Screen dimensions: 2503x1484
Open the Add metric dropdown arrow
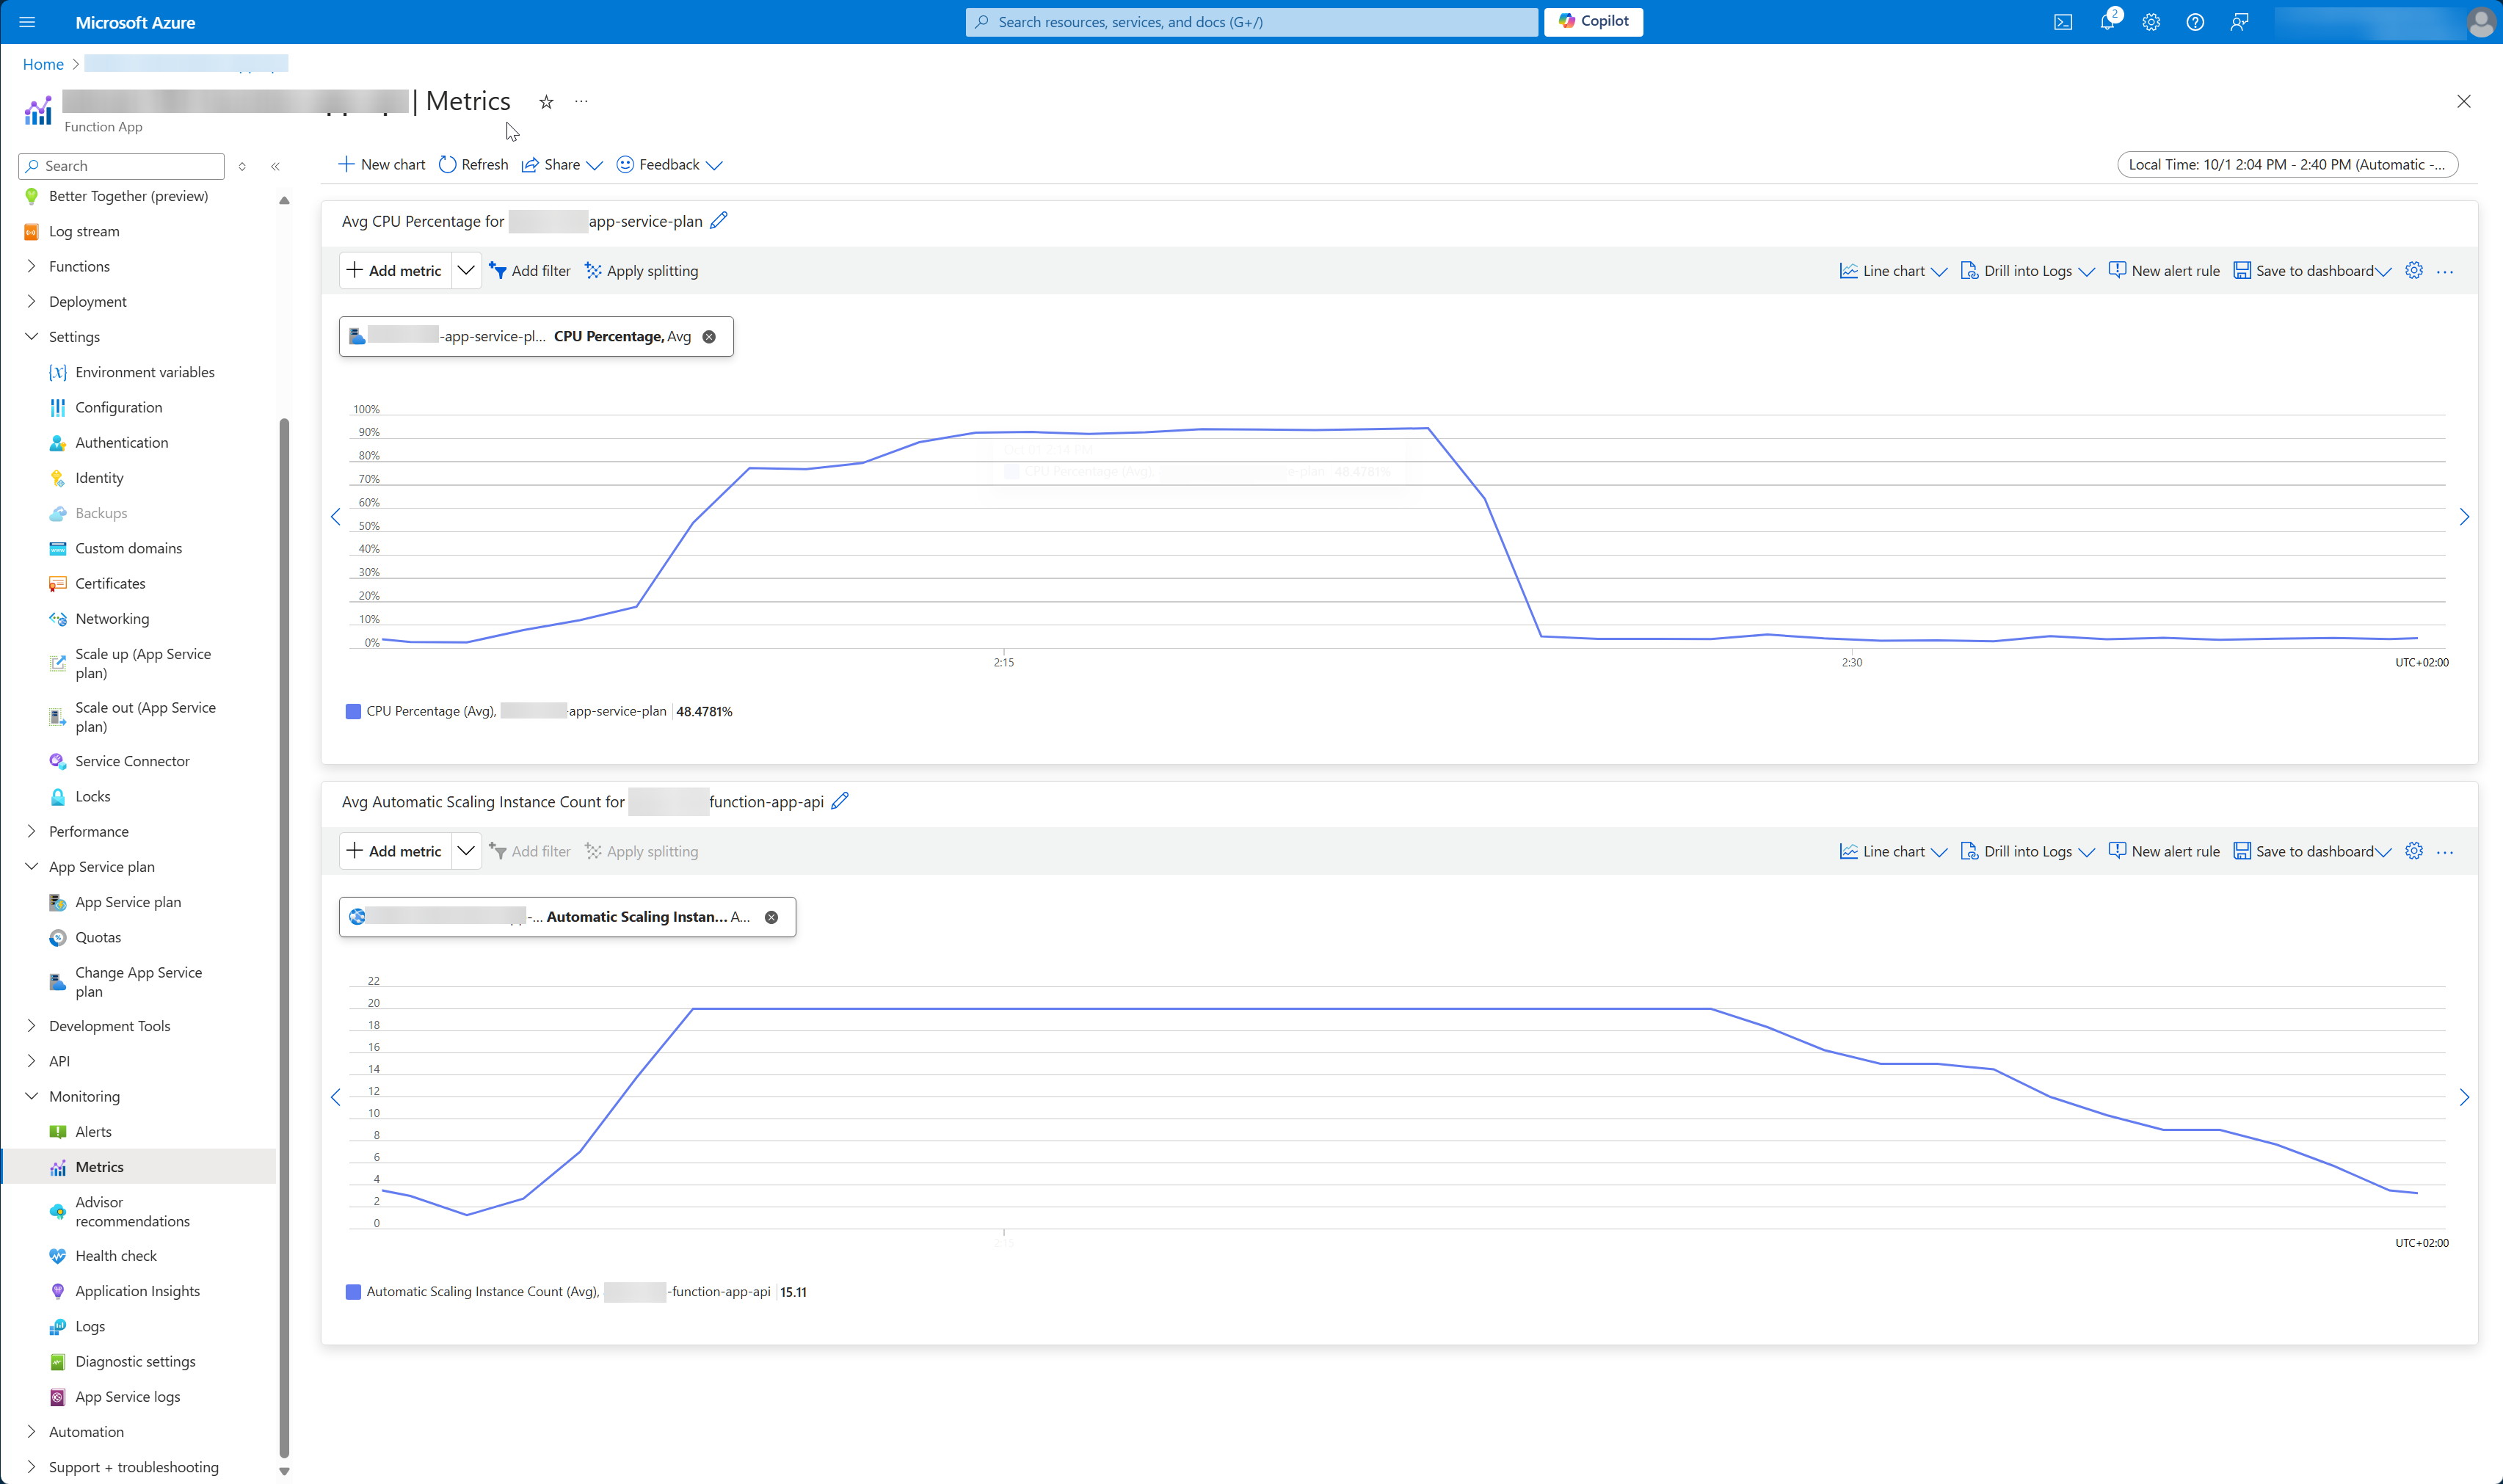[x=465, y=270]
